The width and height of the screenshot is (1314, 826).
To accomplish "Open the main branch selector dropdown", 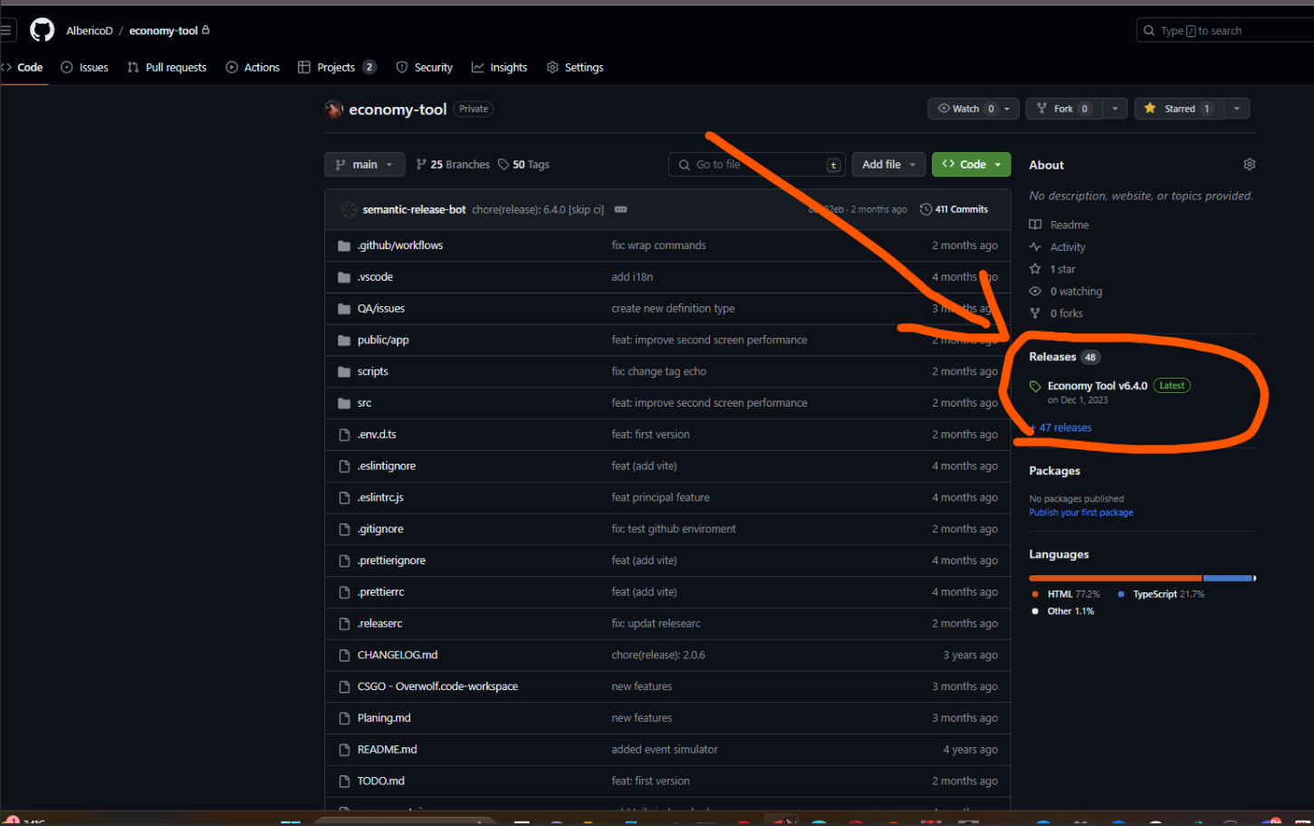I will 364,165.
